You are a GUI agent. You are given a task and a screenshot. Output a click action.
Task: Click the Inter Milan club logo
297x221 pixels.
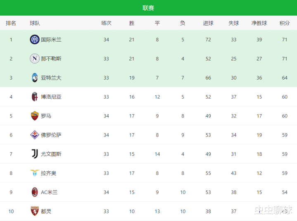click(x=35, y=40)
